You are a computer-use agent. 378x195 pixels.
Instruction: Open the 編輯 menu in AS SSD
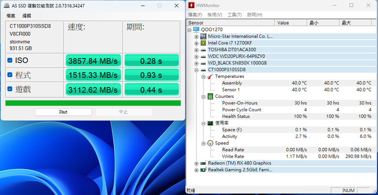tap(27, 16)
